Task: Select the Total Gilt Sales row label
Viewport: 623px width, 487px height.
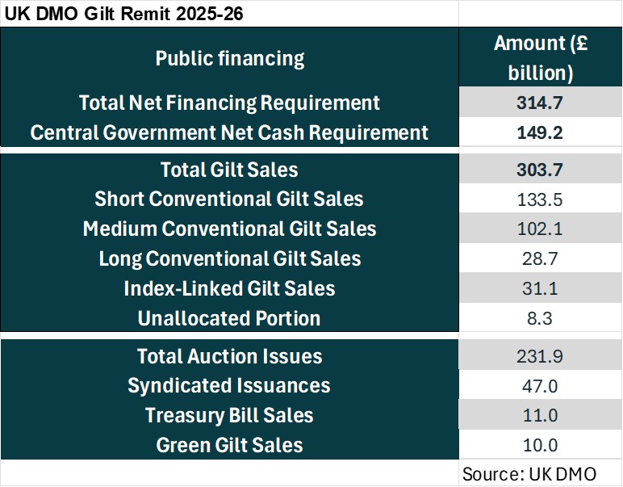Action: click(x=229, y=170)
